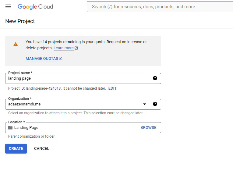Open the hamburger navigation menu
This screenshot has width=233, height=172.
[8, 6]
